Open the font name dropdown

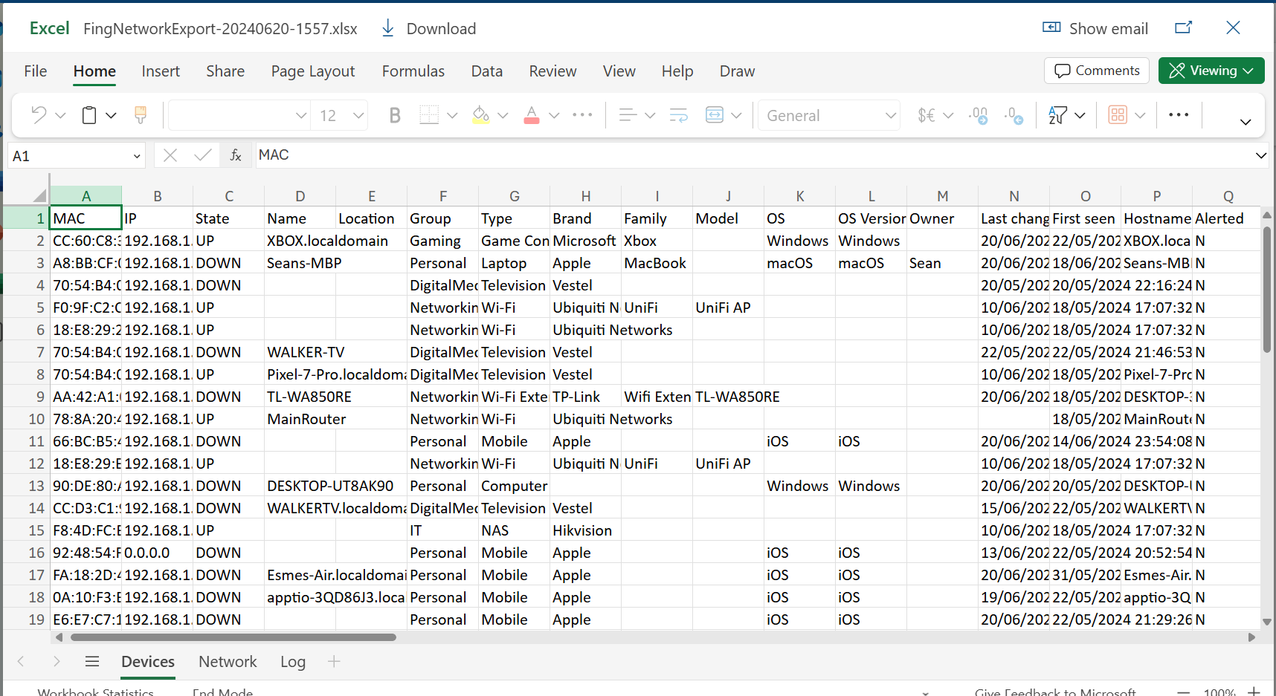click(300, 115)
